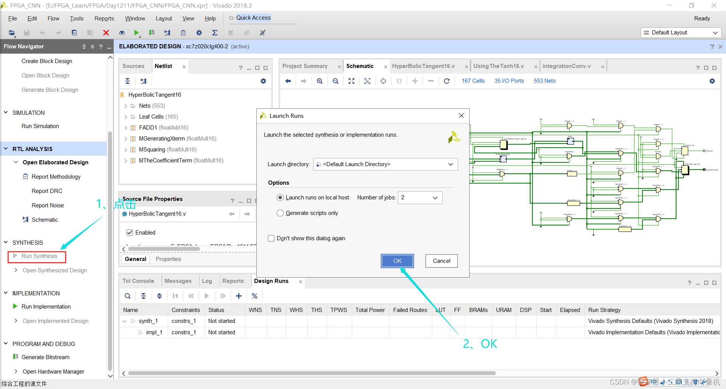Switch to the Tcl Console tab
The image size is (726, 389).
(x=138, y=281)
